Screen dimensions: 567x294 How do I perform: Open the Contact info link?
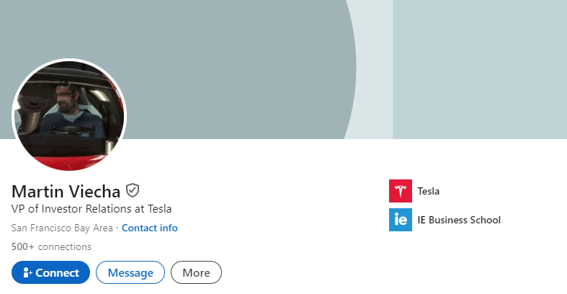pos(149,228)
